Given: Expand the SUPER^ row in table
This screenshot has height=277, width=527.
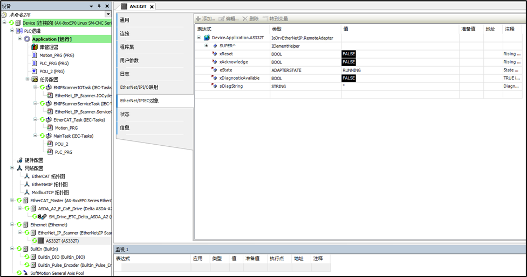Looking at the screenshot, I should 206,46.
